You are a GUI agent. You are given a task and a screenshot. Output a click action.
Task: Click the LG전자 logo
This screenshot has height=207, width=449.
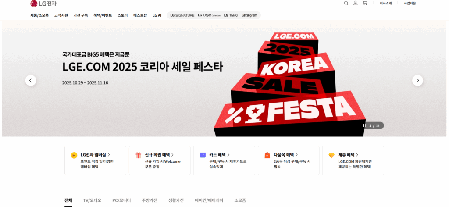tap(43, 4)
